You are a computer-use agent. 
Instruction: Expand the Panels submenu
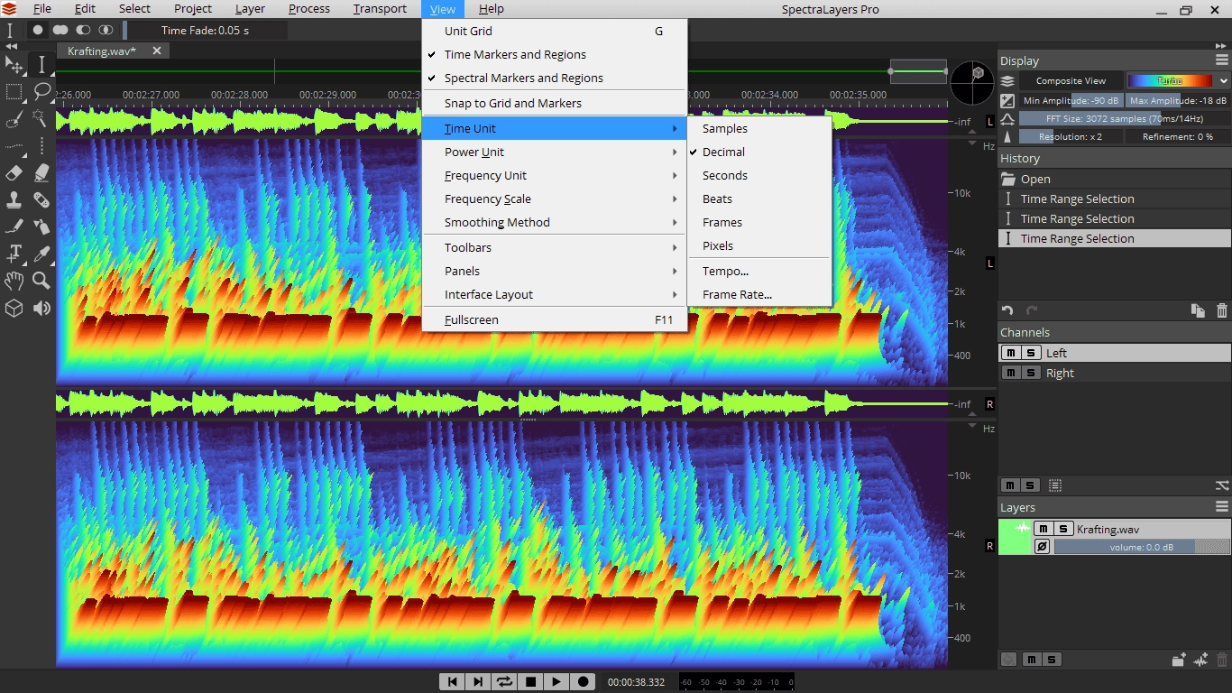(555, 271)
